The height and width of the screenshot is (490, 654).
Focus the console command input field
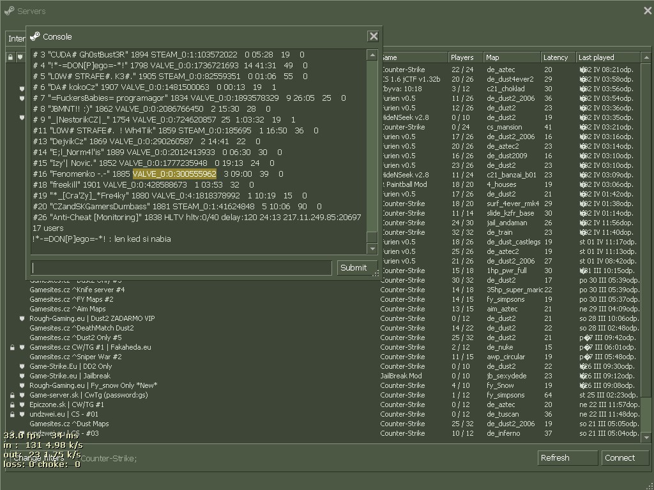click(x=181, y=268)
